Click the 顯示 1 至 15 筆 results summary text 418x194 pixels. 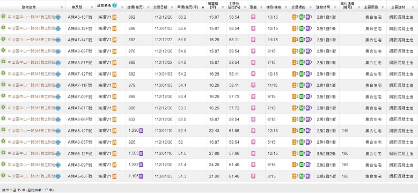pos(28,190)
